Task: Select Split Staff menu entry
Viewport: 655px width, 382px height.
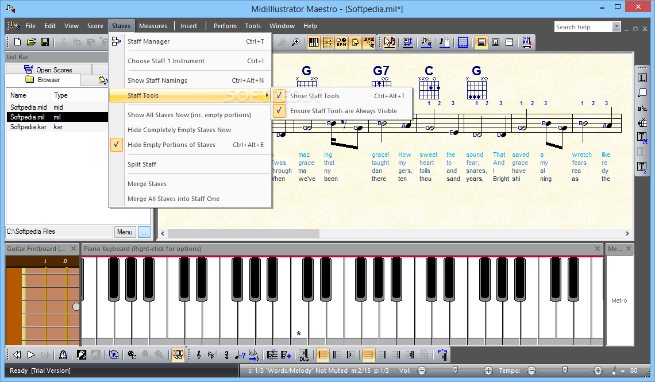Action: point(190,164)
